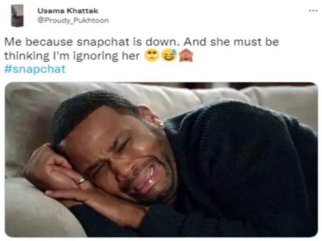Image resolution: width=322 pixels, height=241 pixels.
Task: Open the attached crying man photo
Action: click(161, 160)
